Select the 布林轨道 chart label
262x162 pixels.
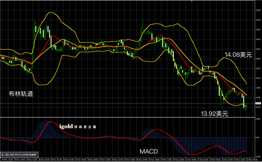point(21,94)
